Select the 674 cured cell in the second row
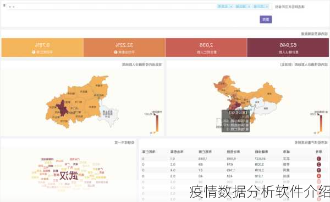The height and width of the screenshot is (202, 330). pos(230,164)
